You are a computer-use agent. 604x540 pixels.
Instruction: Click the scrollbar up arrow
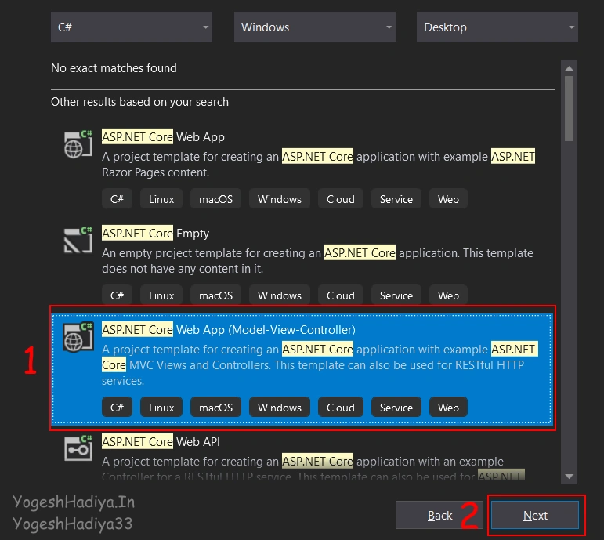pyautogui.click(x=569, y=69)
